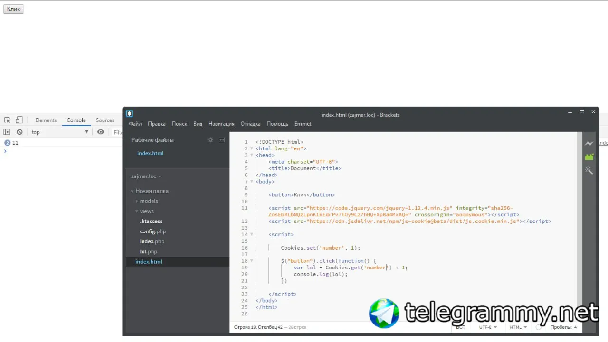Viewport: 608px width, 342px height.
Task: Fold the head block at line 3
Action: click(252, 155)
